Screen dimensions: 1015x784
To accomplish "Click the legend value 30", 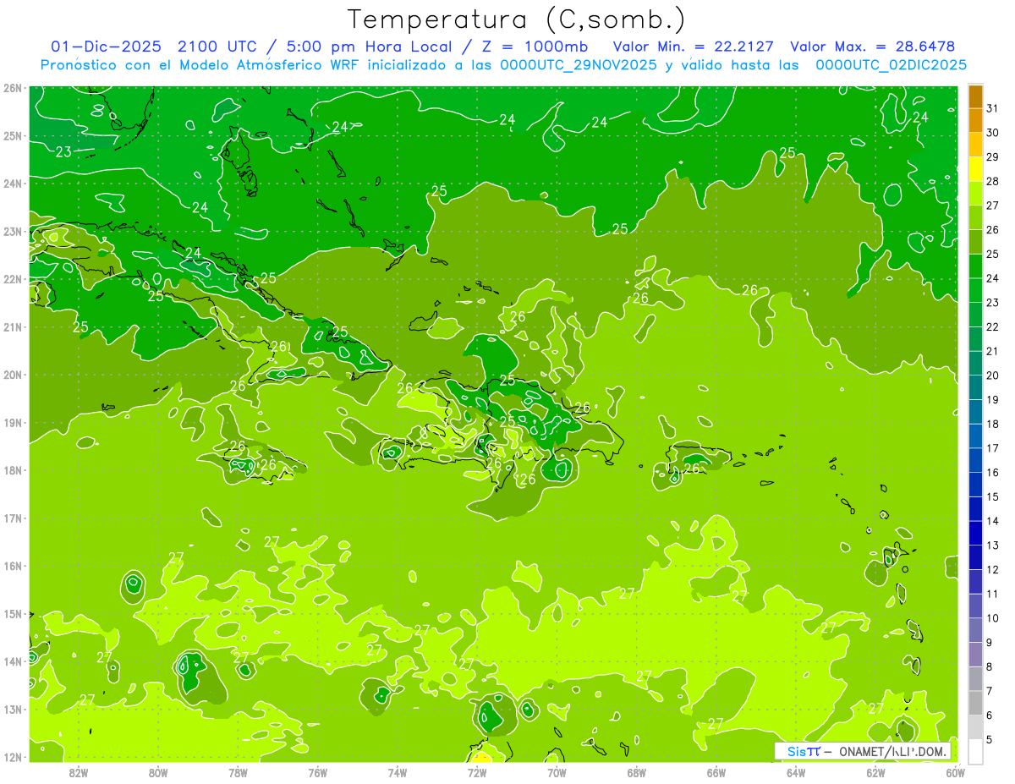I will click(x=993, y=132).
